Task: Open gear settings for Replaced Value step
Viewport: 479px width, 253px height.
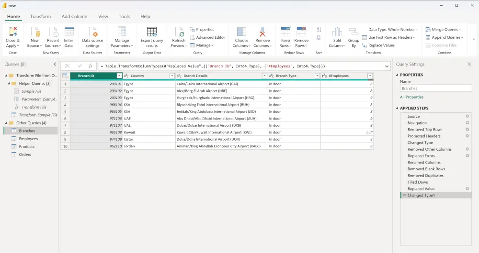Action: tap(467, 188)
